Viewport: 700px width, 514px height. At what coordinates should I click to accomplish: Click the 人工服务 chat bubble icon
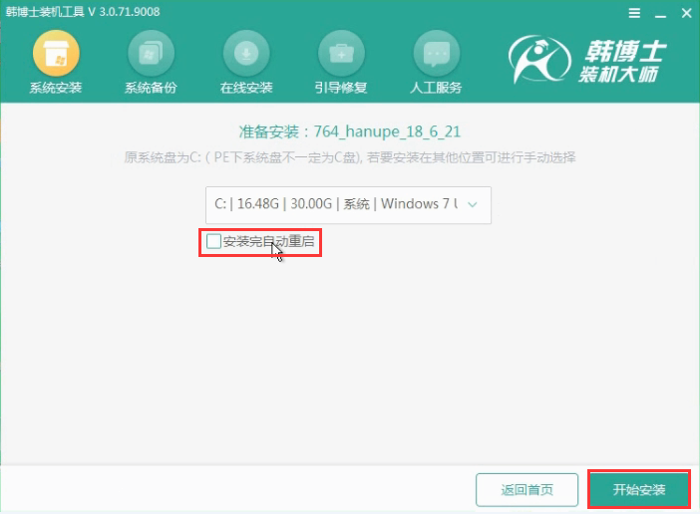436,53
